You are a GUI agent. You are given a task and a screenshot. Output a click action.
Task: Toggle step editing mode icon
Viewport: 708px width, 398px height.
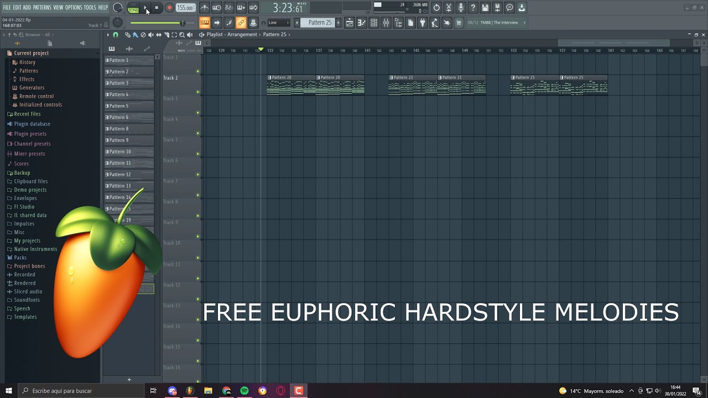coord(229,23)
